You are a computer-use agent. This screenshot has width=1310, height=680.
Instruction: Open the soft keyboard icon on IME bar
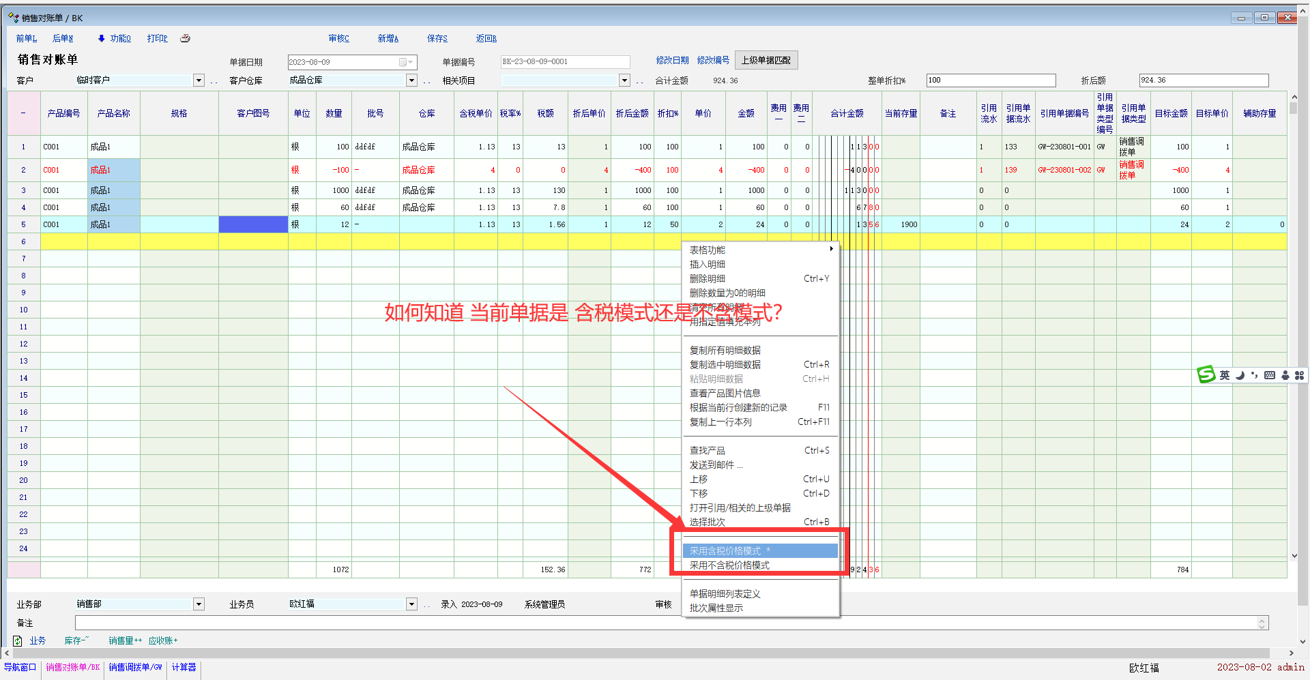coord(1269,375)
